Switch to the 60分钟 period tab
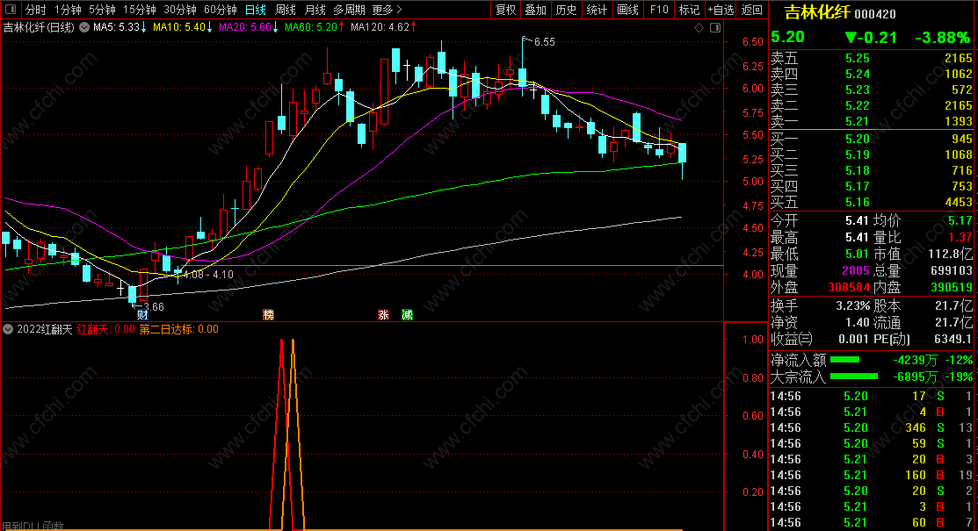This screenshot has width=978, height=531. [x=221, y=10]
